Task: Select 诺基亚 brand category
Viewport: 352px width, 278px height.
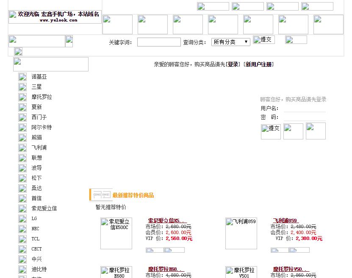Action: pyautogui.click(x=39, y=77)
